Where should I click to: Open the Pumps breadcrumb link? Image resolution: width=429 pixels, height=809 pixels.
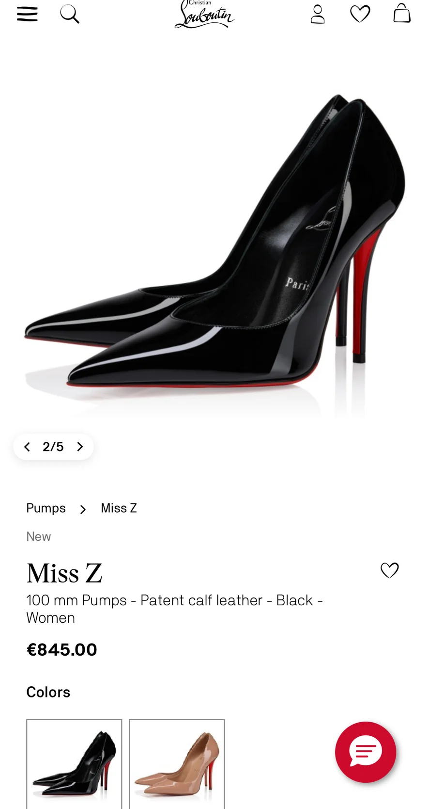46,508
